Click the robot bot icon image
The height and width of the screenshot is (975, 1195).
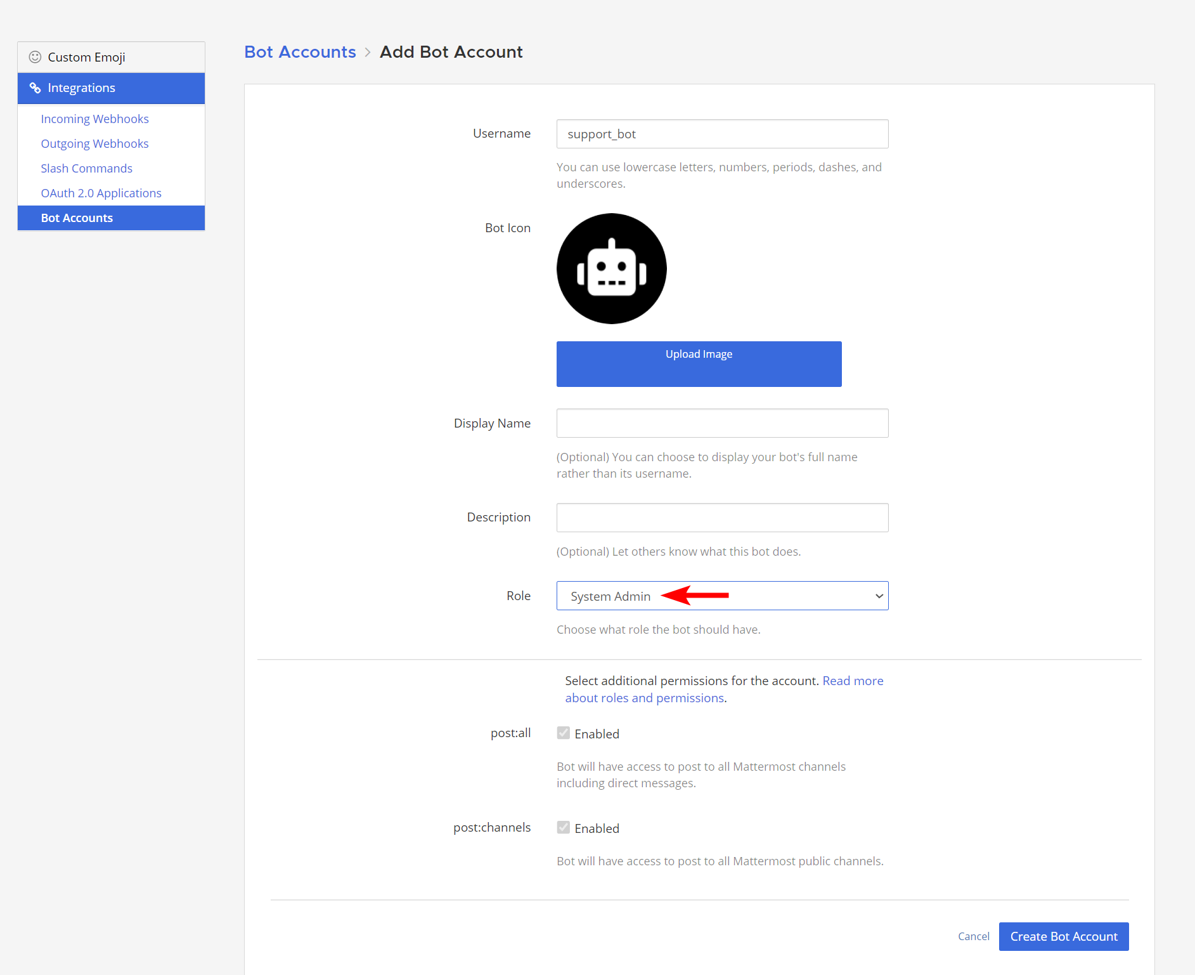pyautogui.click(x=611, y=268)
